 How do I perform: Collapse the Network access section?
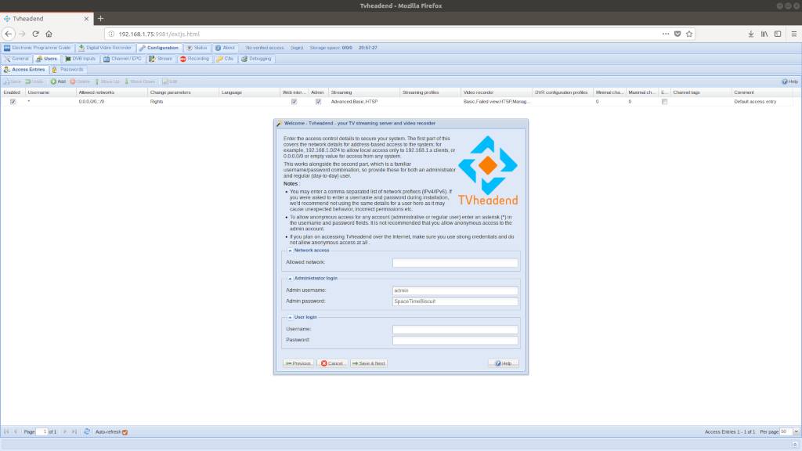(290, 250)
